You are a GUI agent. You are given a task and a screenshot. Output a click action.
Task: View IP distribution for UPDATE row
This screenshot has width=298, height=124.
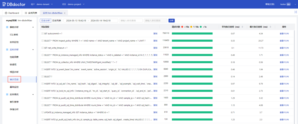point(284,112)
